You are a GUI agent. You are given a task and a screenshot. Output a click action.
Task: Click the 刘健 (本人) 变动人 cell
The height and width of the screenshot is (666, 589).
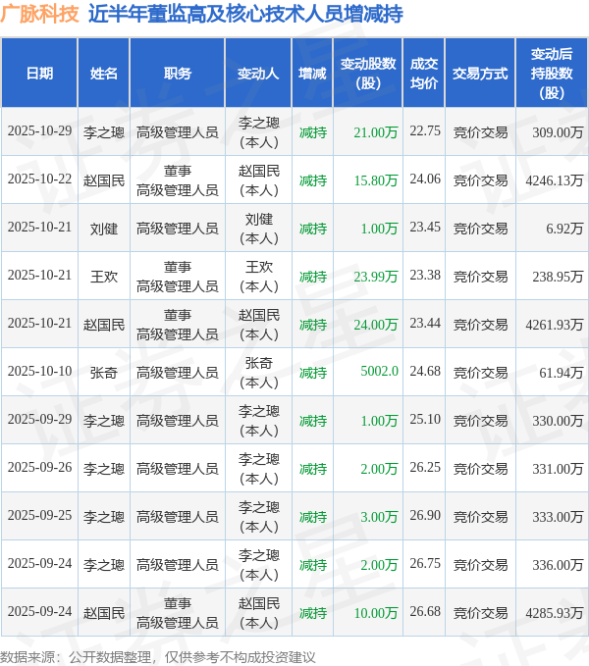coord(258,229)
